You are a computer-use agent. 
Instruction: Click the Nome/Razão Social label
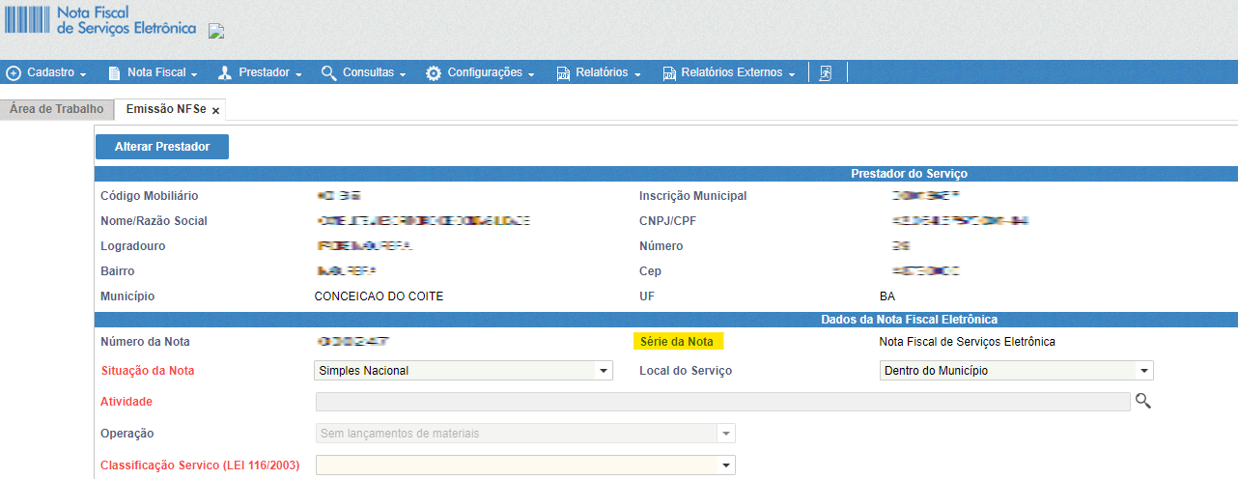tap(154, 221)
